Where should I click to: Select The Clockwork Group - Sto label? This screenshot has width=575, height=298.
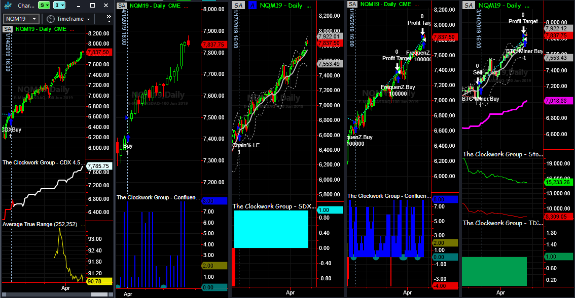[x=503, y=154]
